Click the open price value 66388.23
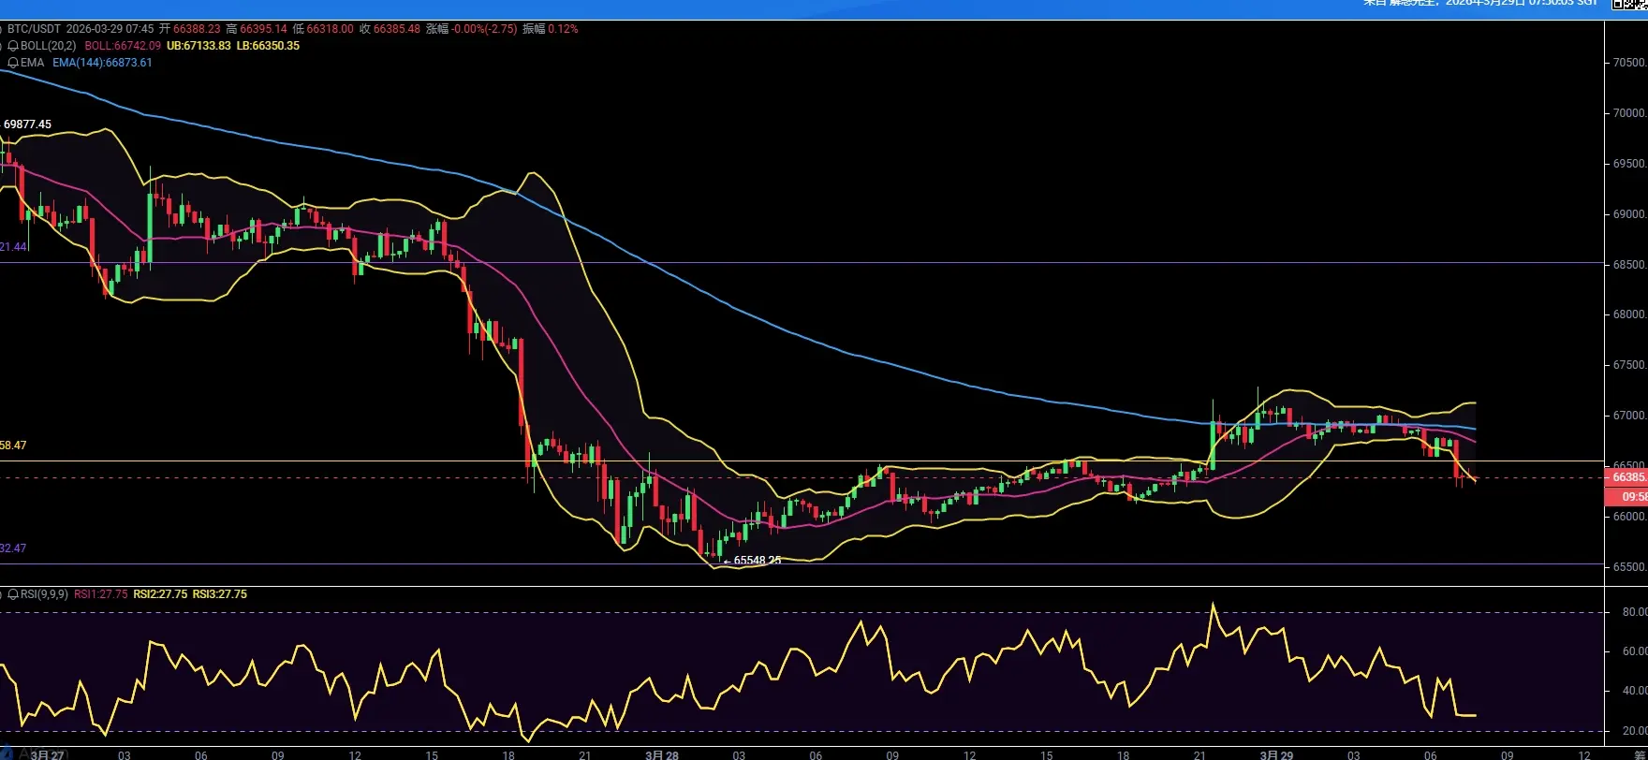This screenshot has height=760, width=1648. coord(197,29)
